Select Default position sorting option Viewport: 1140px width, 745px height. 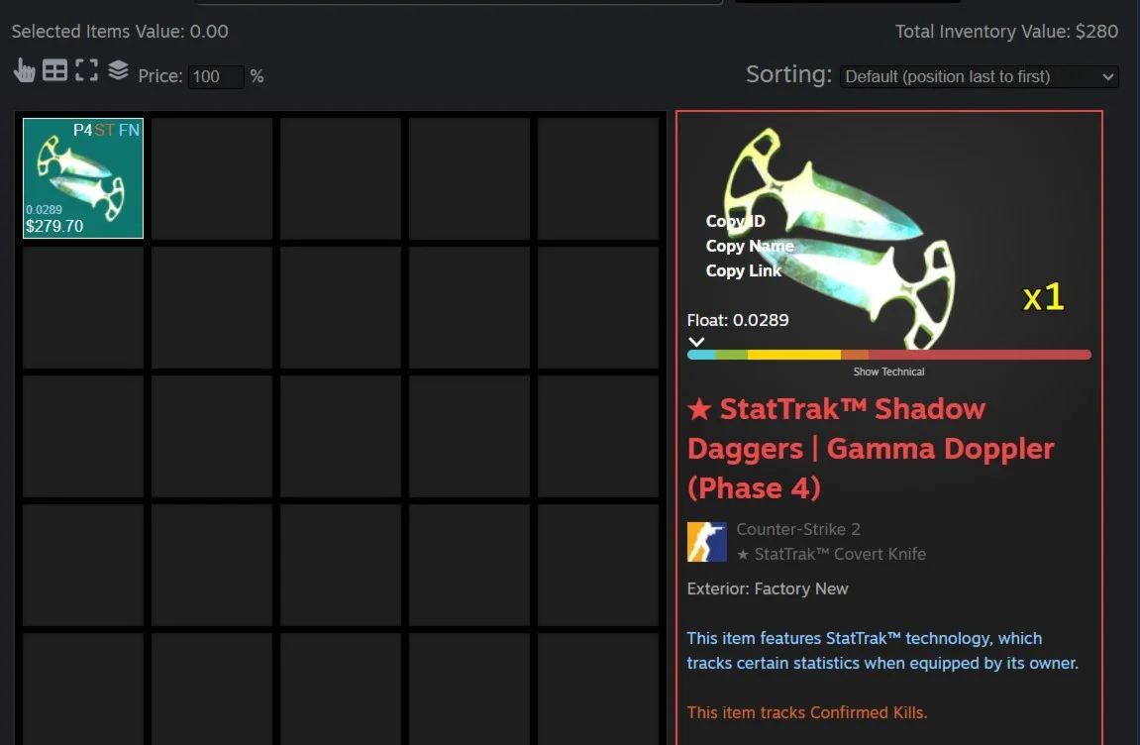[x=979, y=76]
